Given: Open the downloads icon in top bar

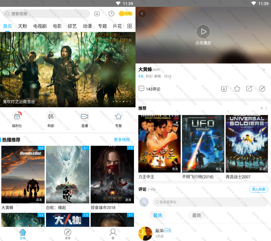Looking at the screenshot, I should [97, 14].
